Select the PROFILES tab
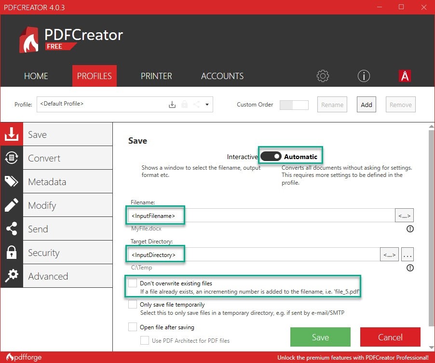 coord(95,76)
